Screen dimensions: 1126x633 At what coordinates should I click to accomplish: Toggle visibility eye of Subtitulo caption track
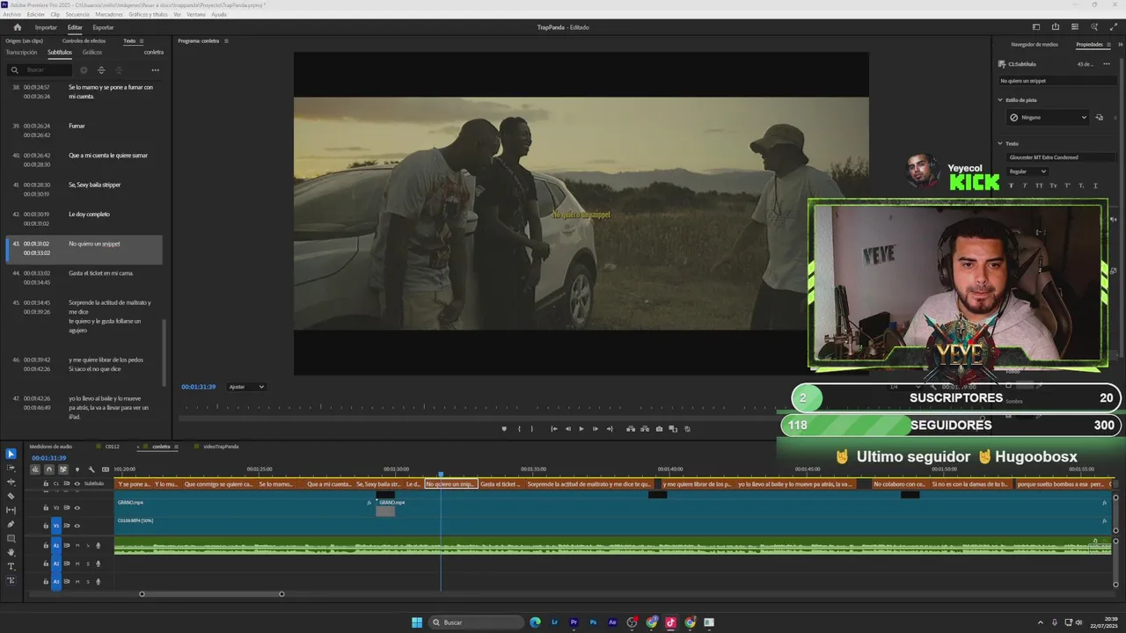coord(77,484)
